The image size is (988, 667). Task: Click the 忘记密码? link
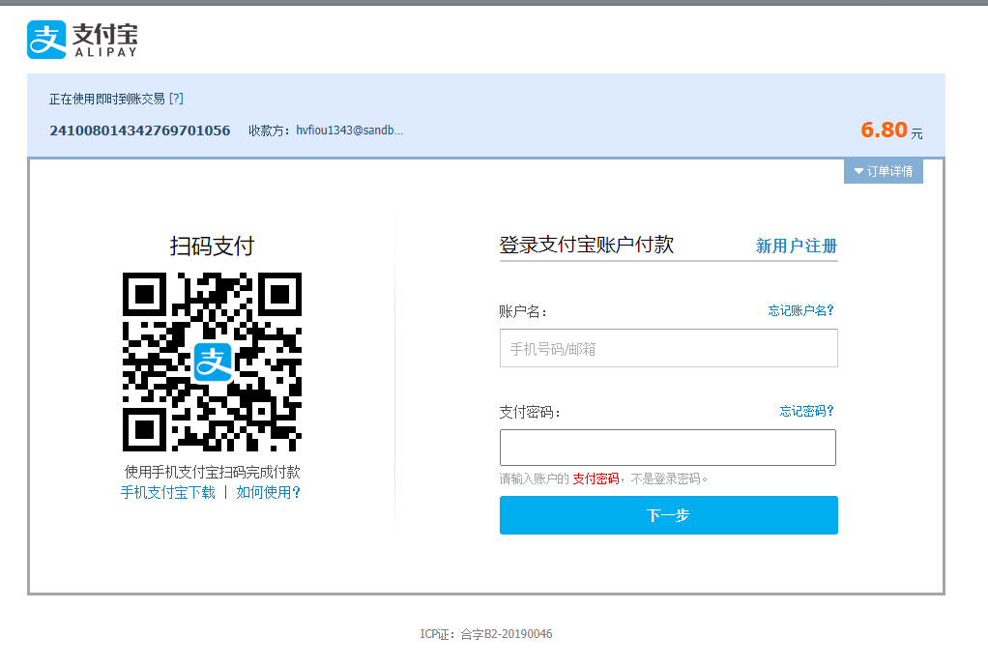(806, 411)
